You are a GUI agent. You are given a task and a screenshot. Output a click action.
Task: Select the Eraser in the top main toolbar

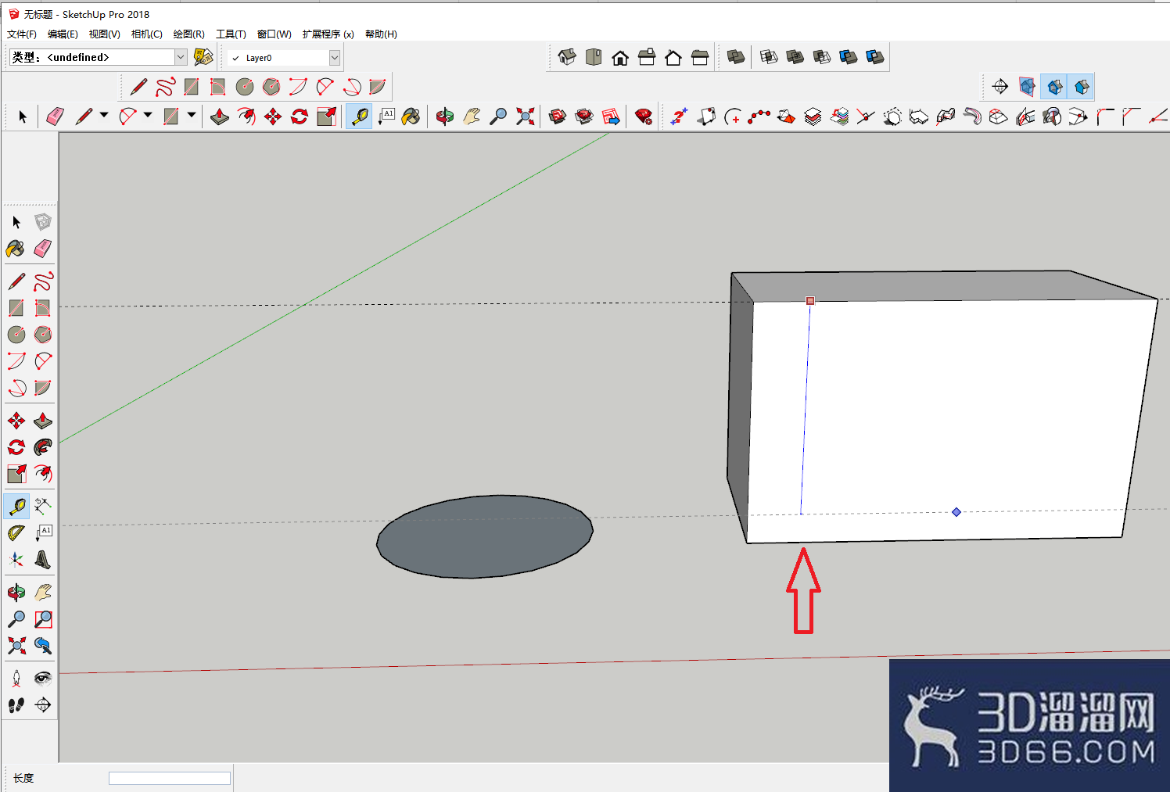tap(55, 116)
